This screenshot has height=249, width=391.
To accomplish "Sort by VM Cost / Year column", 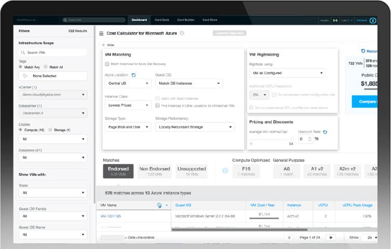I will click(x=263, y=205).
